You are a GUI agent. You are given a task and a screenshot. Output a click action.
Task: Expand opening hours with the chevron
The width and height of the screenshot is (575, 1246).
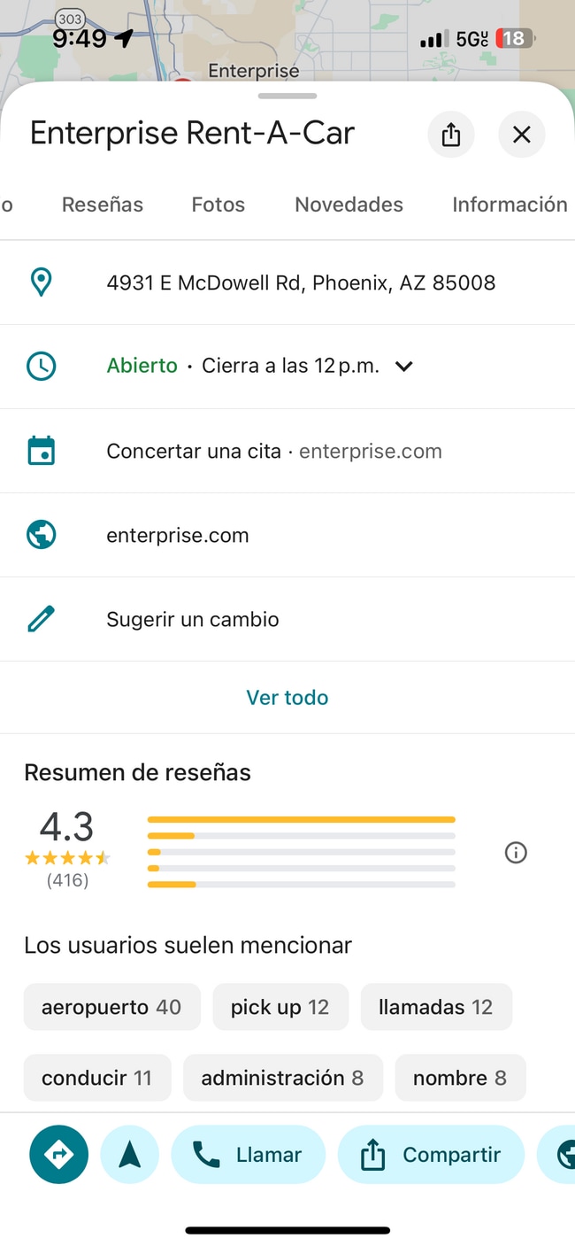(x=404, y=367)
